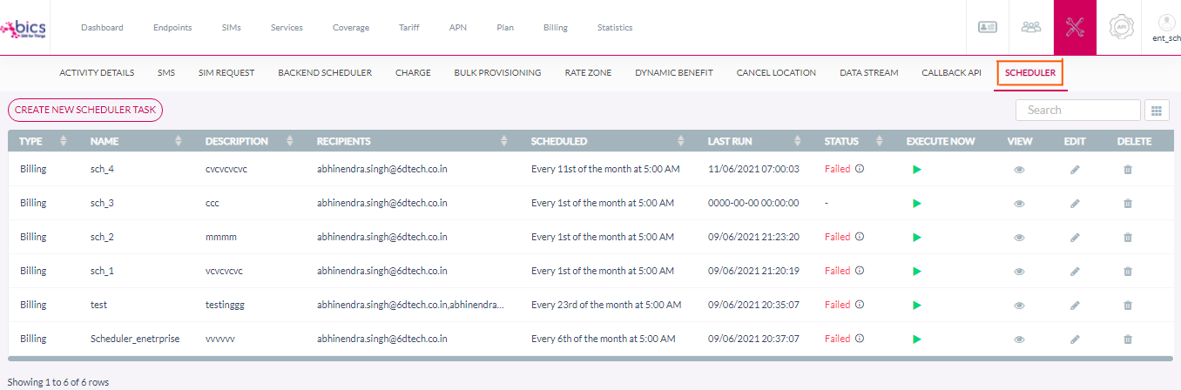Open the column grid selector dropdown
Viewport: 1181px width, 390px height.
pyautogui.click(x=1157, y=111)
